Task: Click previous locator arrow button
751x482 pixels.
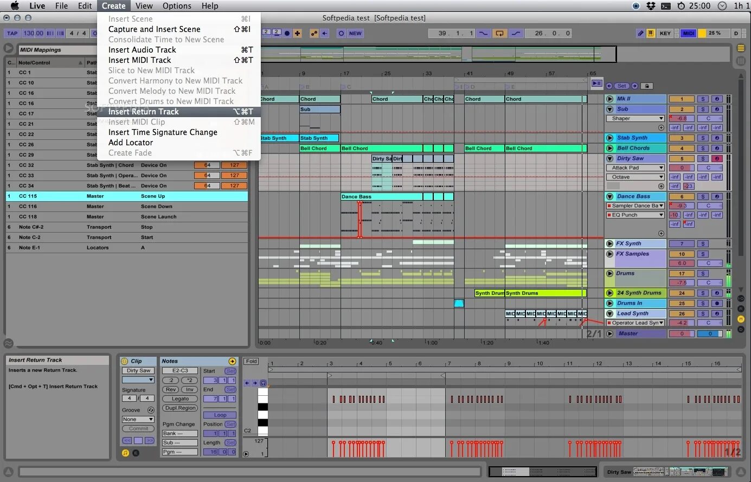Action: (x=609, y=86)
